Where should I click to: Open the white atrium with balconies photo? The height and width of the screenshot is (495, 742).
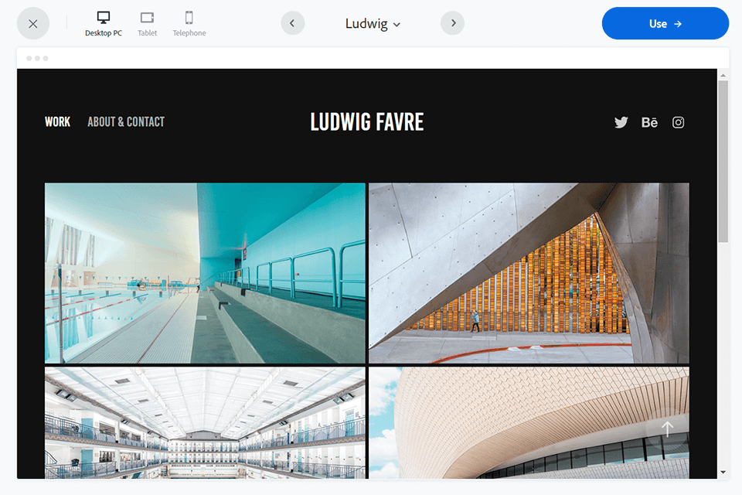click(205, 422)
